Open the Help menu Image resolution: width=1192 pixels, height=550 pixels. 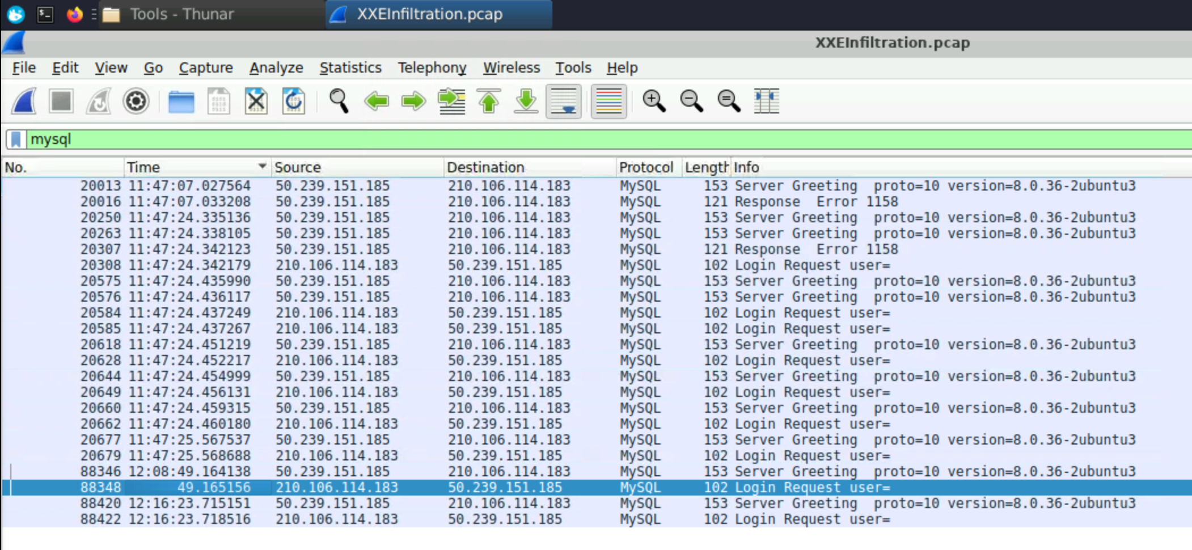point(622,68)
